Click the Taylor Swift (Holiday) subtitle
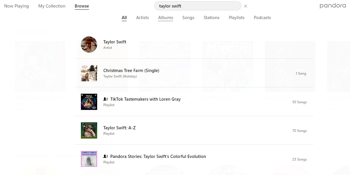The width and height of the screenshot is (350, 175). tap(120, 76)
